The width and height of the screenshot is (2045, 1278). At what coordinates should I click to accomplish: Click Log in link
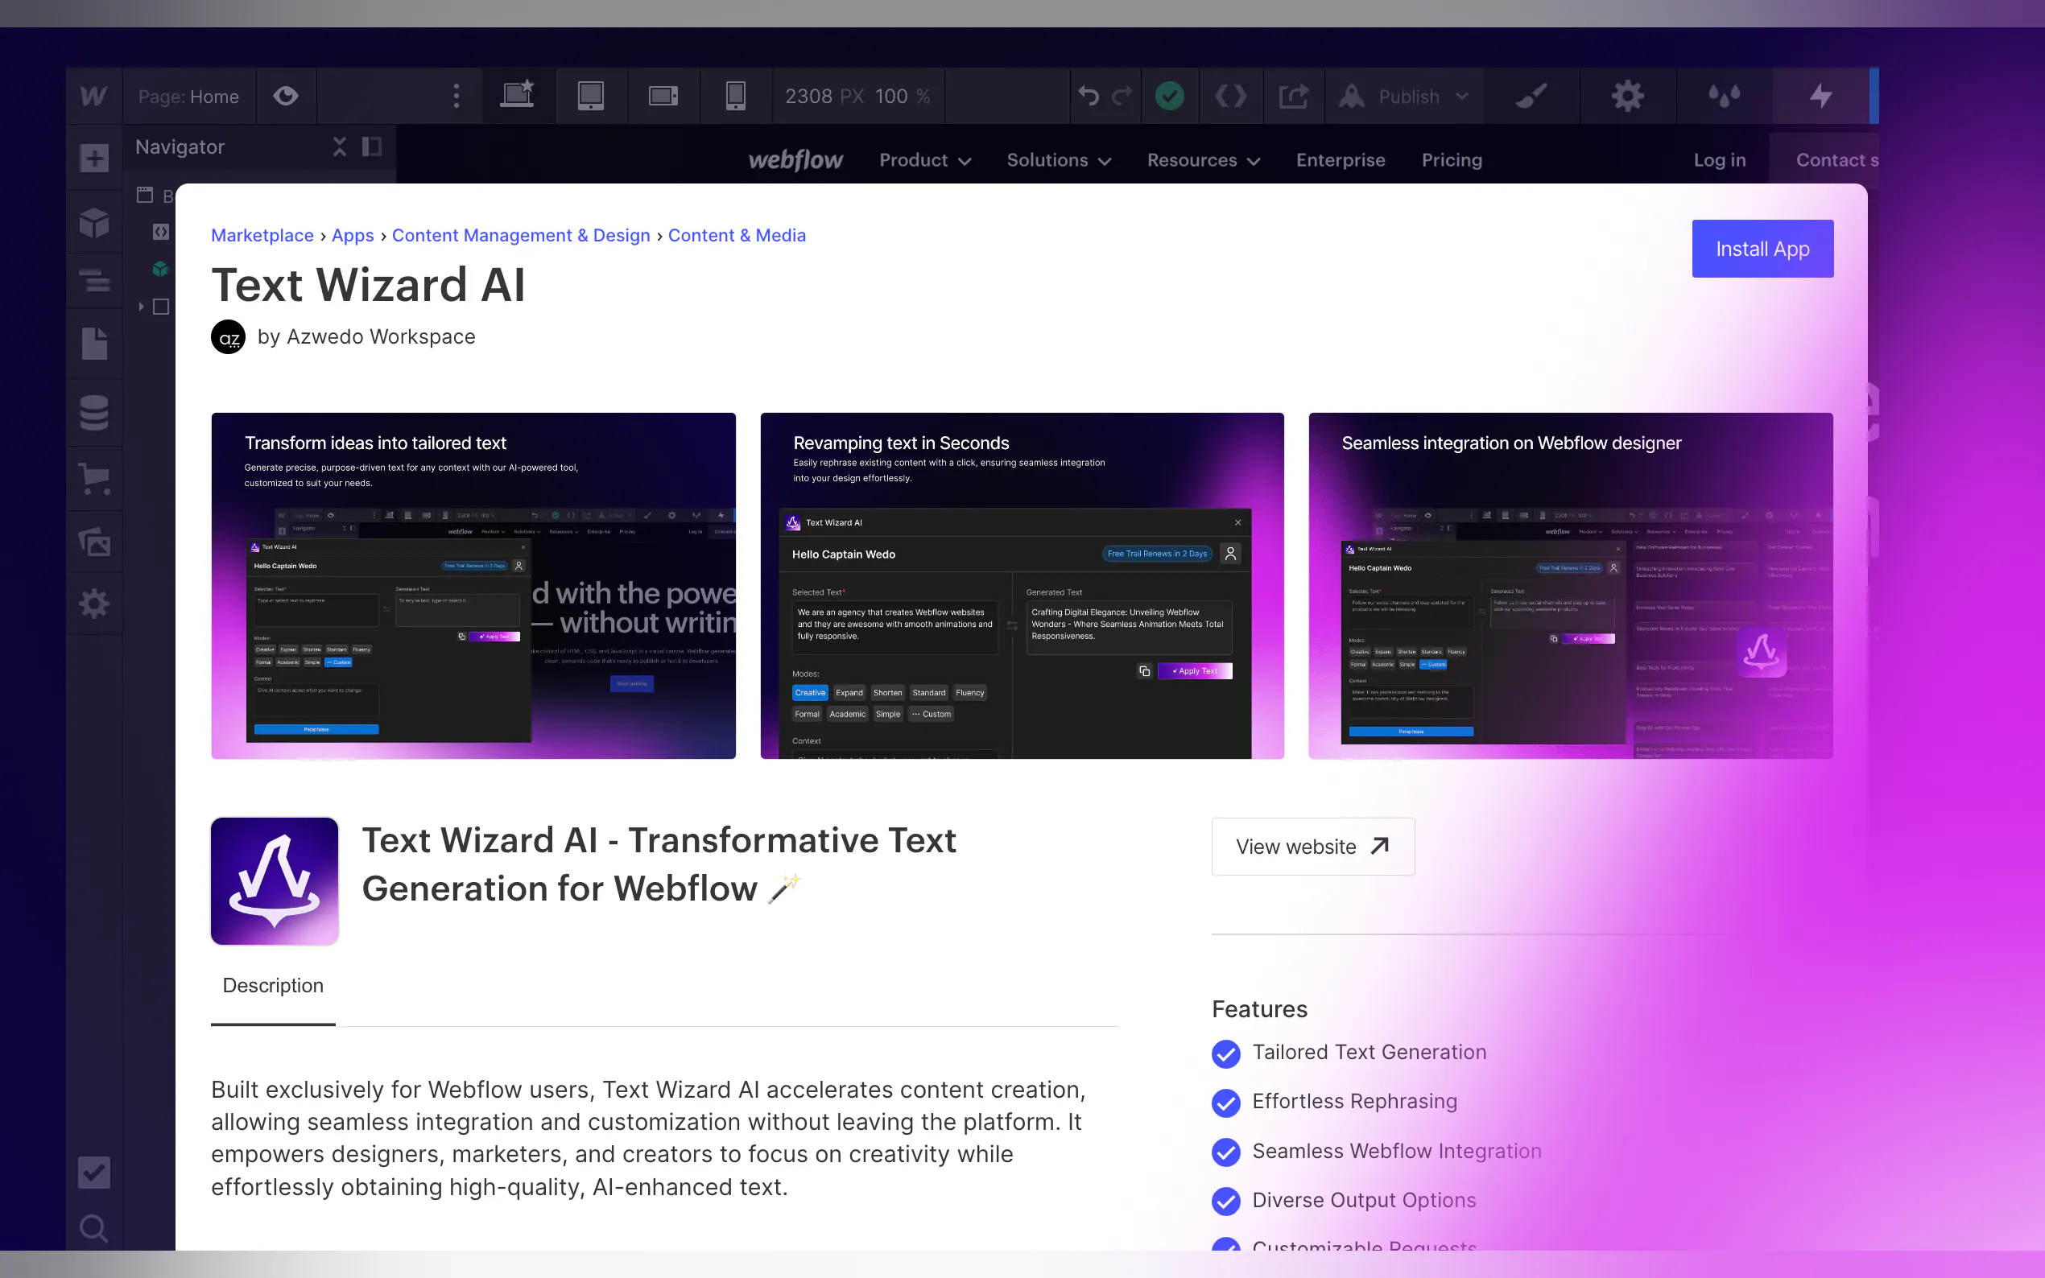pos(1720,159)
